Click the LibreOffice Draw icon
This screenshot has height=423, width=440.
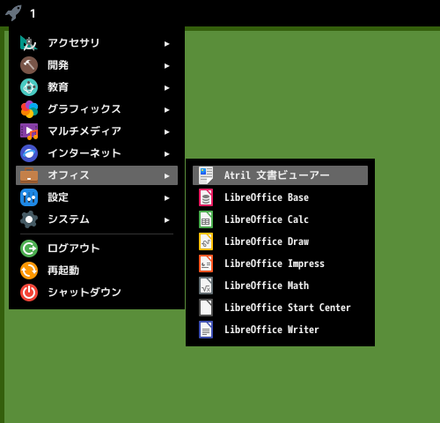click(206, 241)
